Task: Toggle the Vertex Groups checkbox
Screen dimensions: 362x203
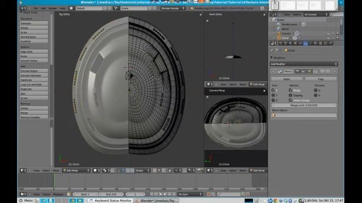Action: pyautogui.click(x=290, y=100)
